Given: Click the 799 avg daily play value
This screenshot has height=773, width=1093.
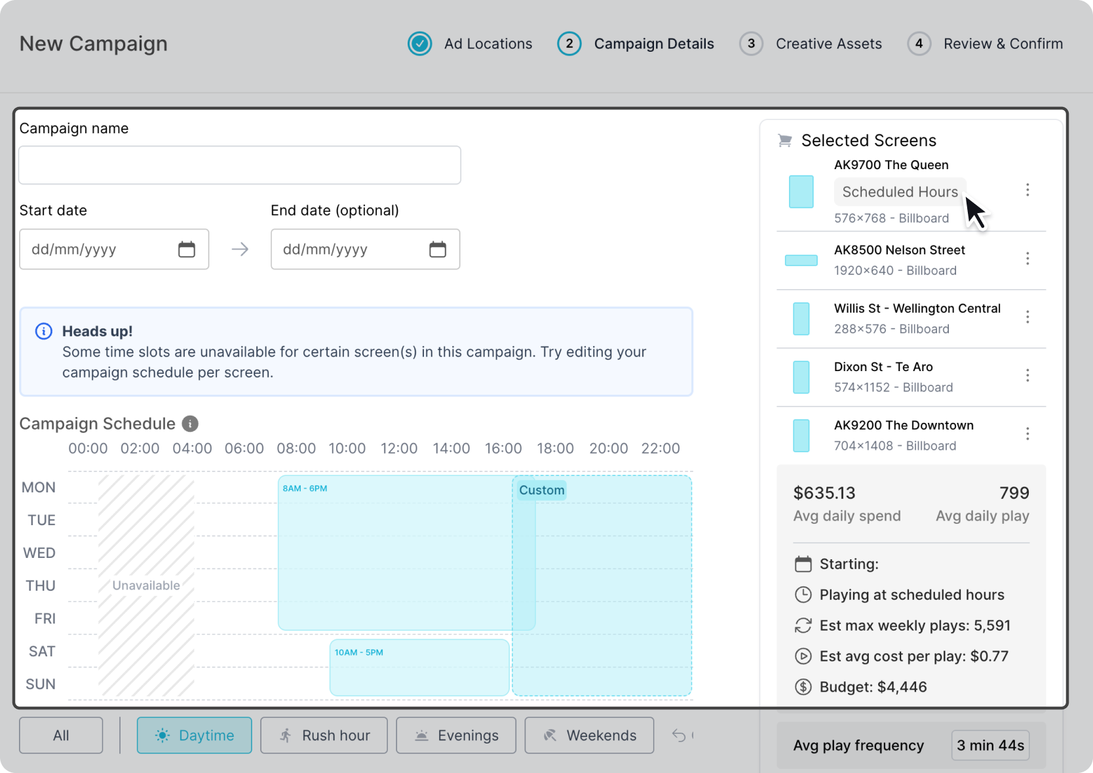Looking at the screenshot, I should 1014,493.
